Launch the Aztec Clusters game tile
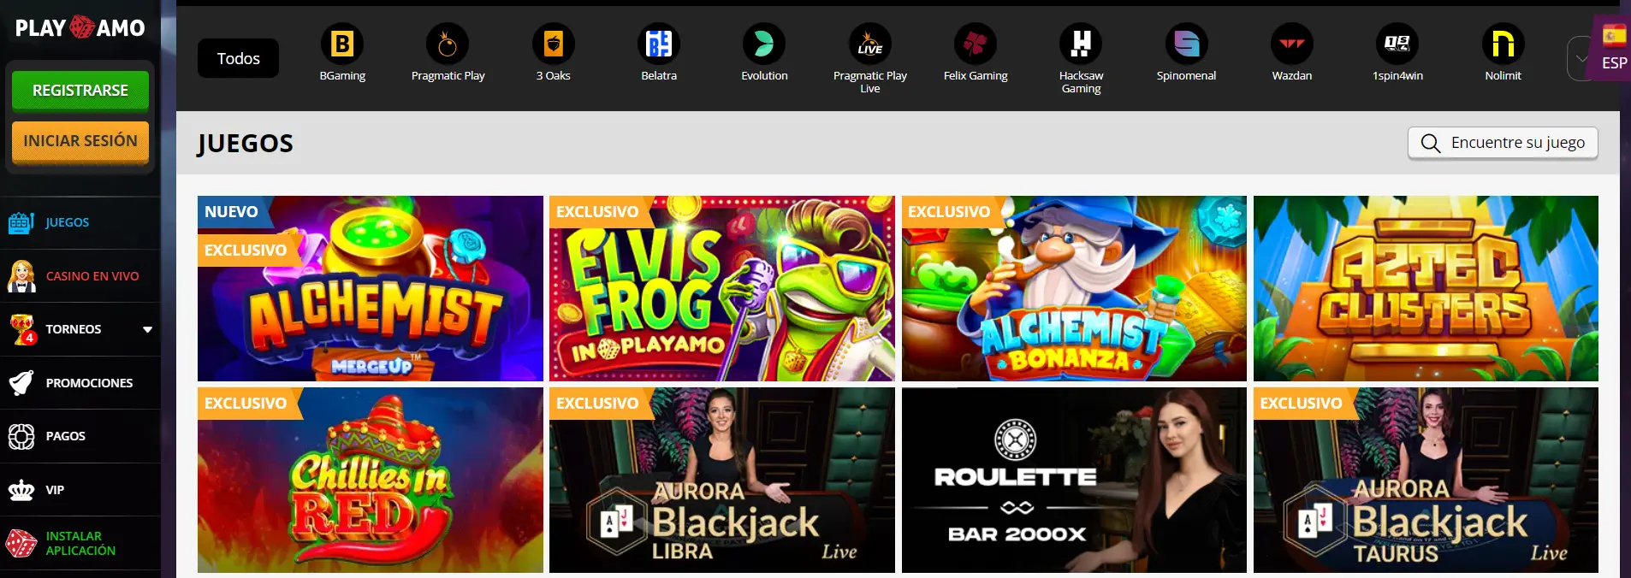This screenshot has width=1631, height=578. pos(1425,289)
